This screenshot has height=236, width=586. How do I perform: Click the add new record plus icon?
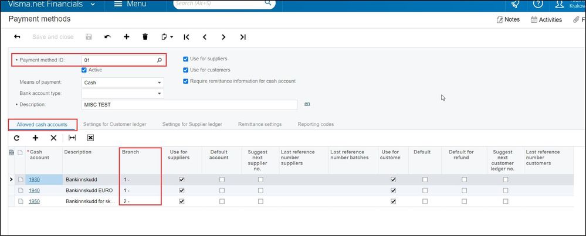click(x=126, y=37)
